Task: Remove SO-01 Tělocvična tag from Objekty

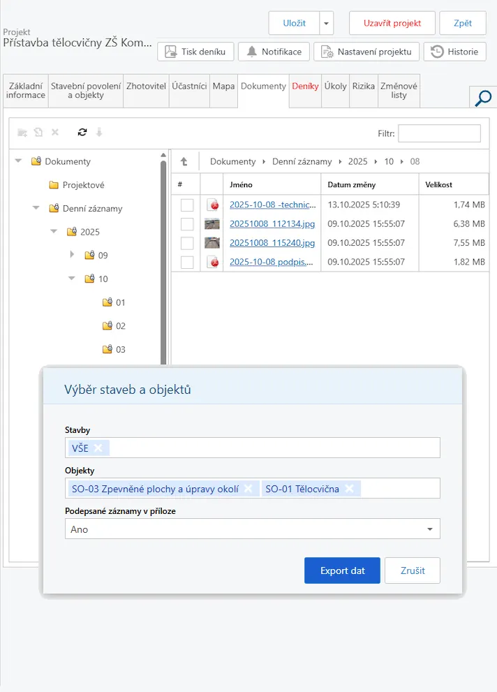Action: (349, 489)
